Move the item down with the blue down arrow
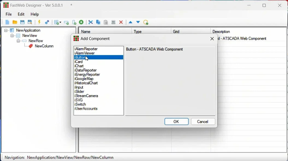This screenshot has width=288, height=161. click(137, 22)
